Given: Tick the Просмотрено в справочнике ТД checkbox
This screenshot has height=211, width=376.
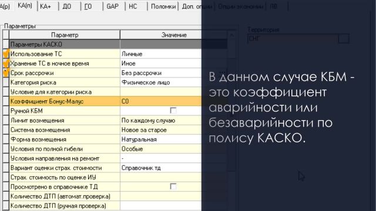Looking at the screenshot, I should 173,186.
